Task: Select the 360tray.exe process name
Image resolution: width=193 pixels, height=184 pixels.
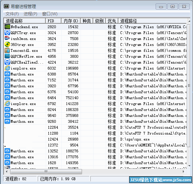Action: (x=22, y=45)
